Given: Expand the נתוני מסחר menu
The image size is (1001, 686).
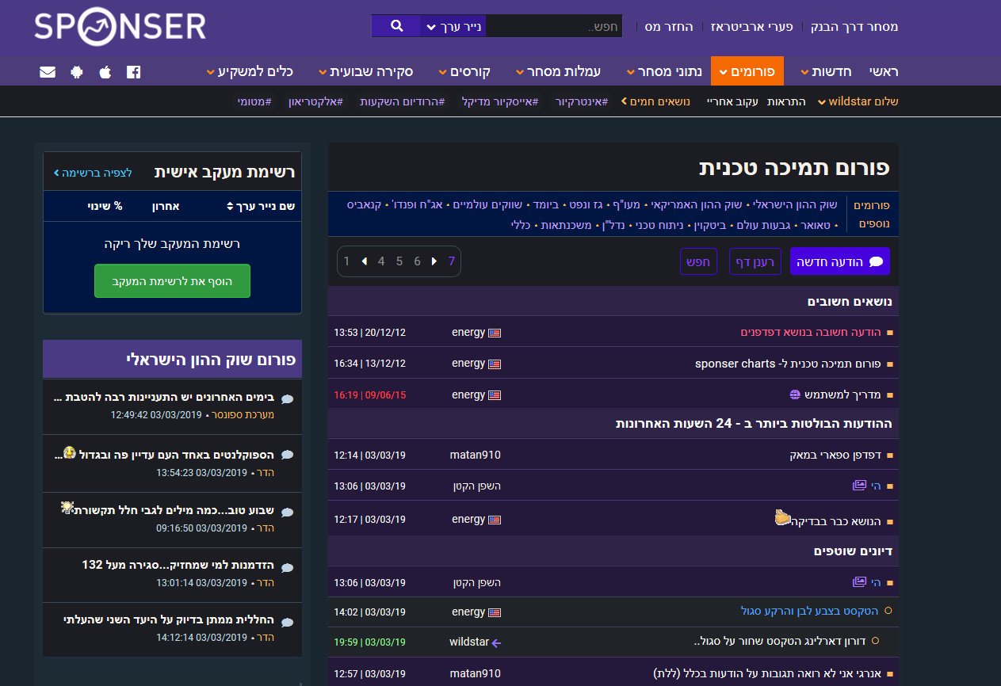Looking at the screenshot, I should tap(664, 71).
